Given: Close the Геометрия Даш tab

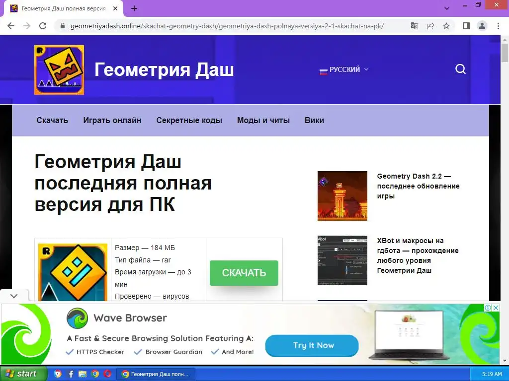Looking at the screenshot, I should coord(115,9).
